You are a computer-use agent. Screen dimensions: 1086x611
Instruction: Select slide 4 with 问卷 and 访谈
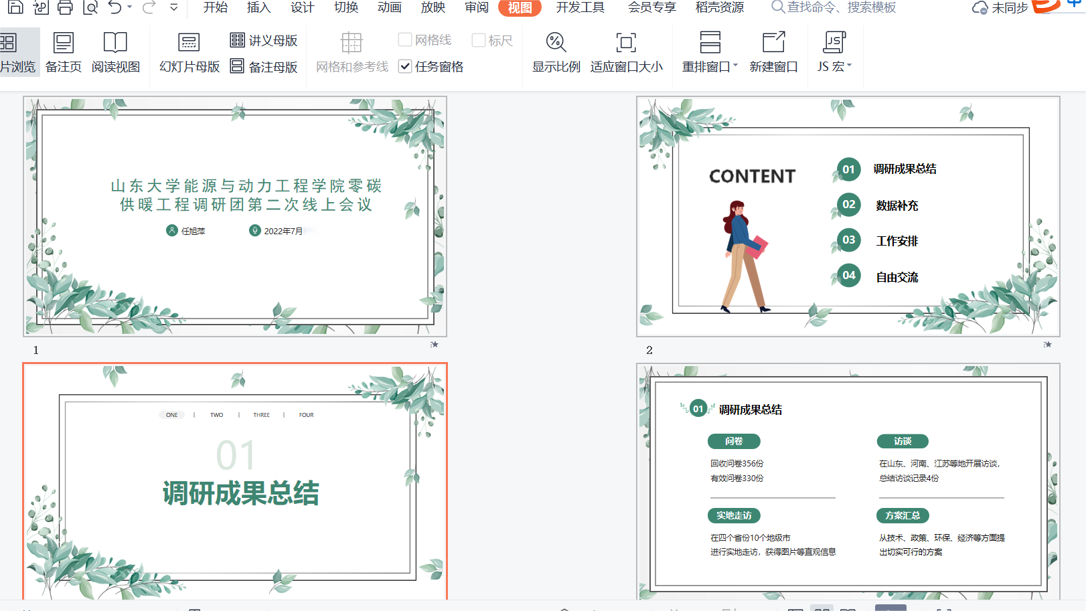pos(848,482)
